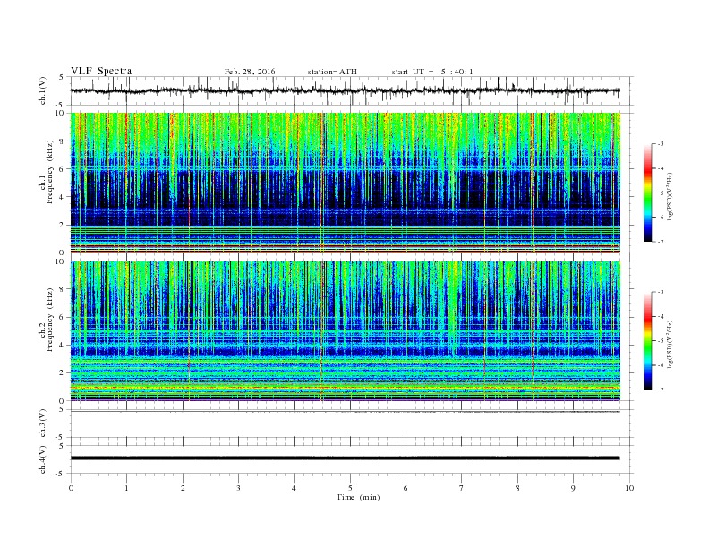The height and width of the screenshot is (548, 709).
Task: Click time-axis tick label "10" at bottom right
Action: click(x=629, y=488)
